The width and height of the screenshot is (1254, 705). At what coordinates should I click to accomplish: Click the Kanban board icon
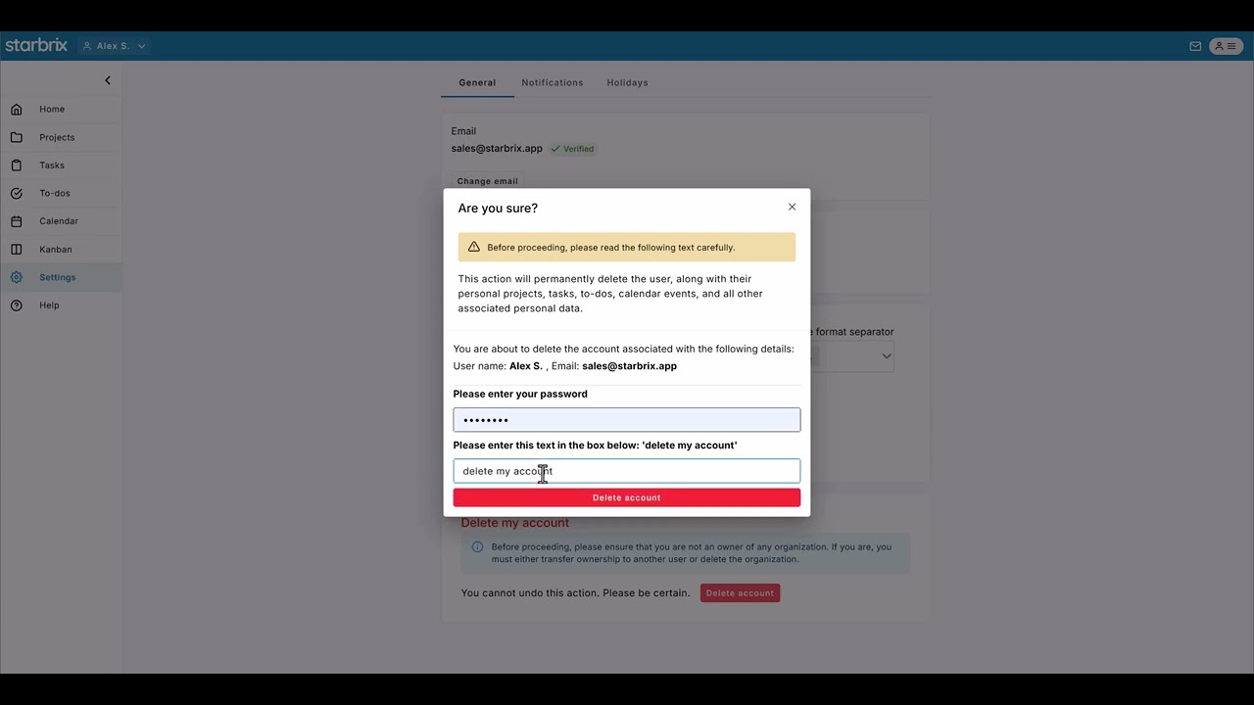[x=17, y=249]
